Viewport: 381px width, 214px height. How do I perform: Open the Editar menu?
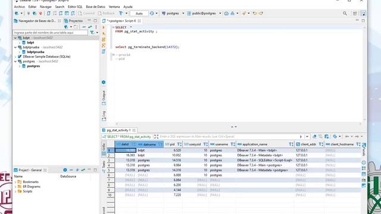click(x=32, y=7)
